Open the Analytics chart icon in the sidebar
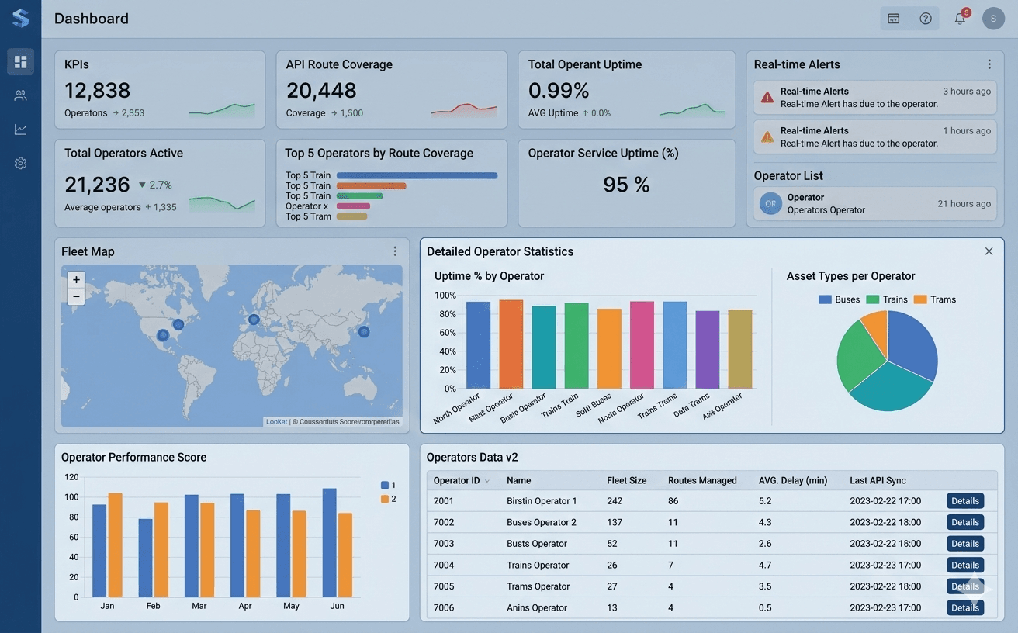 20,129
